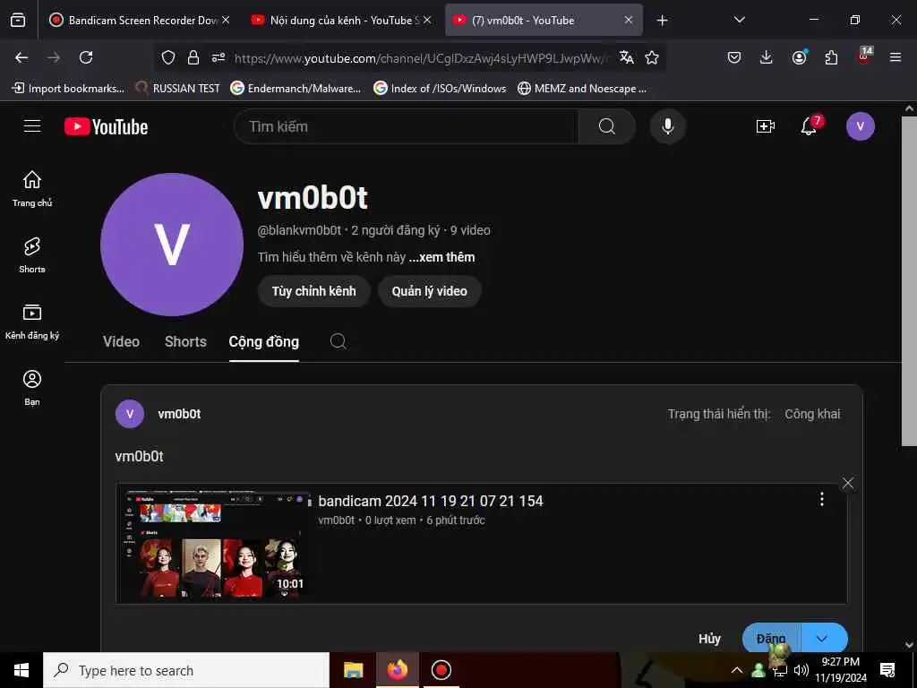Click the taskbar Type here to search box
This screenshot has height=688, width=917.
(x=186, y=670)
